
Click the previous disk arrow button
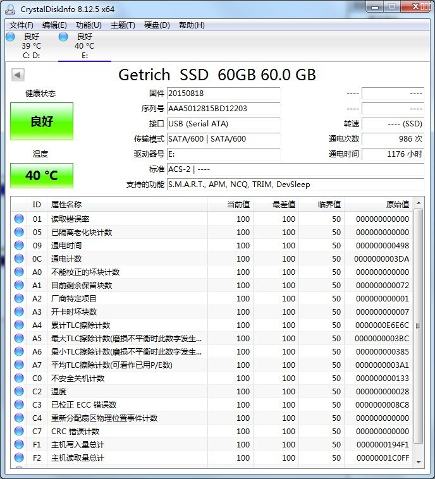point(18,75)
